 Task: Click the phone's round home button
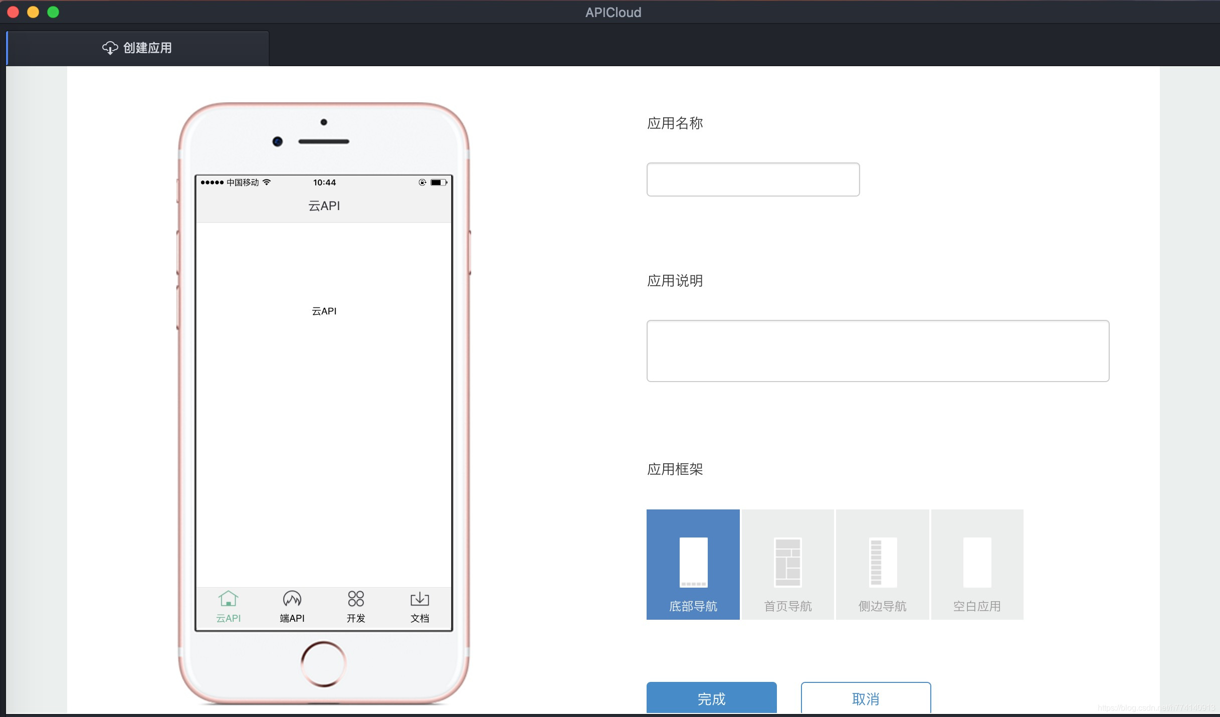point(324,664)
